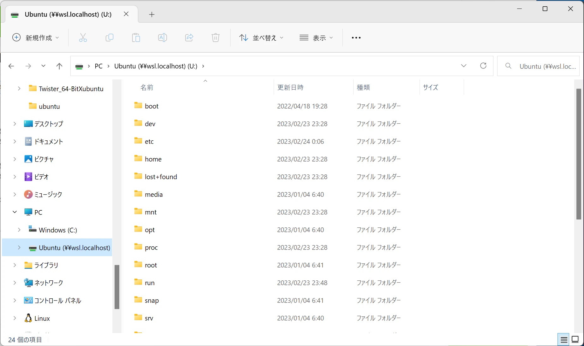
Task: Click the lost+found folder icon
Action: point(138,176)
